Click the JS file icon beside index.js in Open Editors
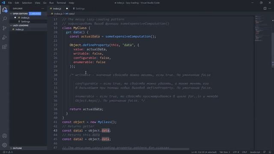The image size is (274, 154). coord(19,18)
